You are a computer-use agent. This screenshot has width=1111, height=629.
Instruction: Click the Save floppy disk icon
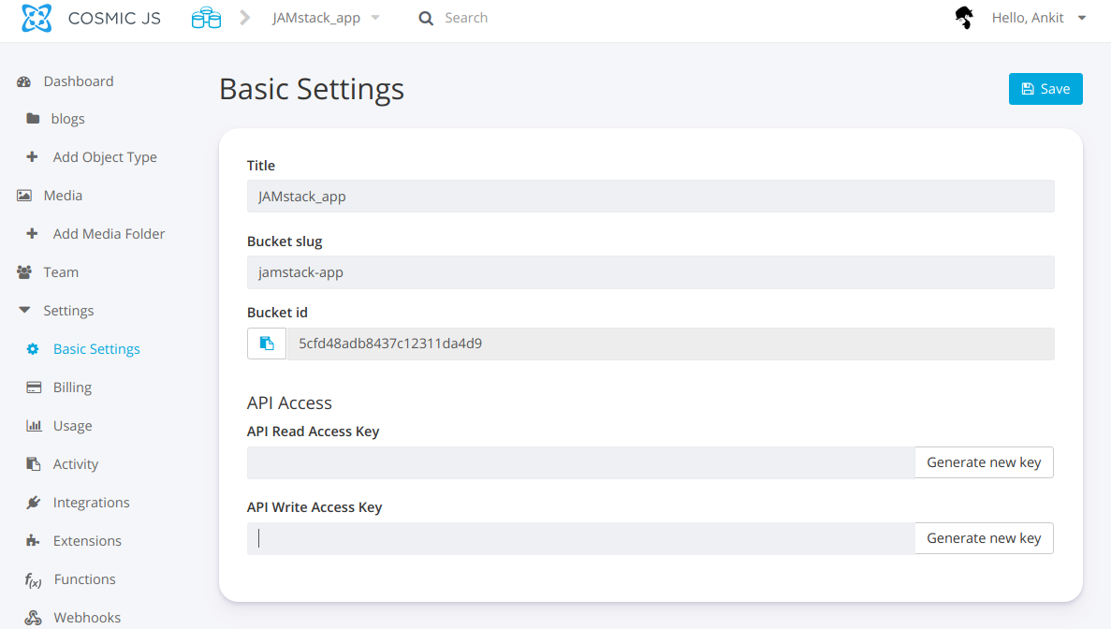(x=1028, y=89)
